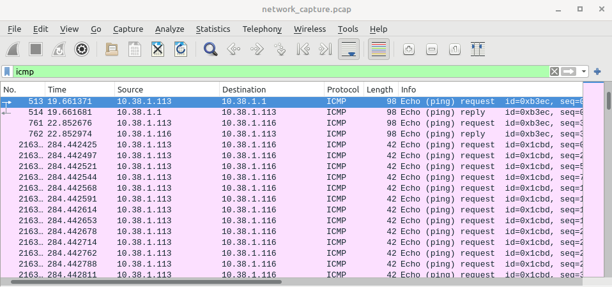Apply the display filter arrow
The width and height of the screenshot is (612, 287).
point(569,71)
